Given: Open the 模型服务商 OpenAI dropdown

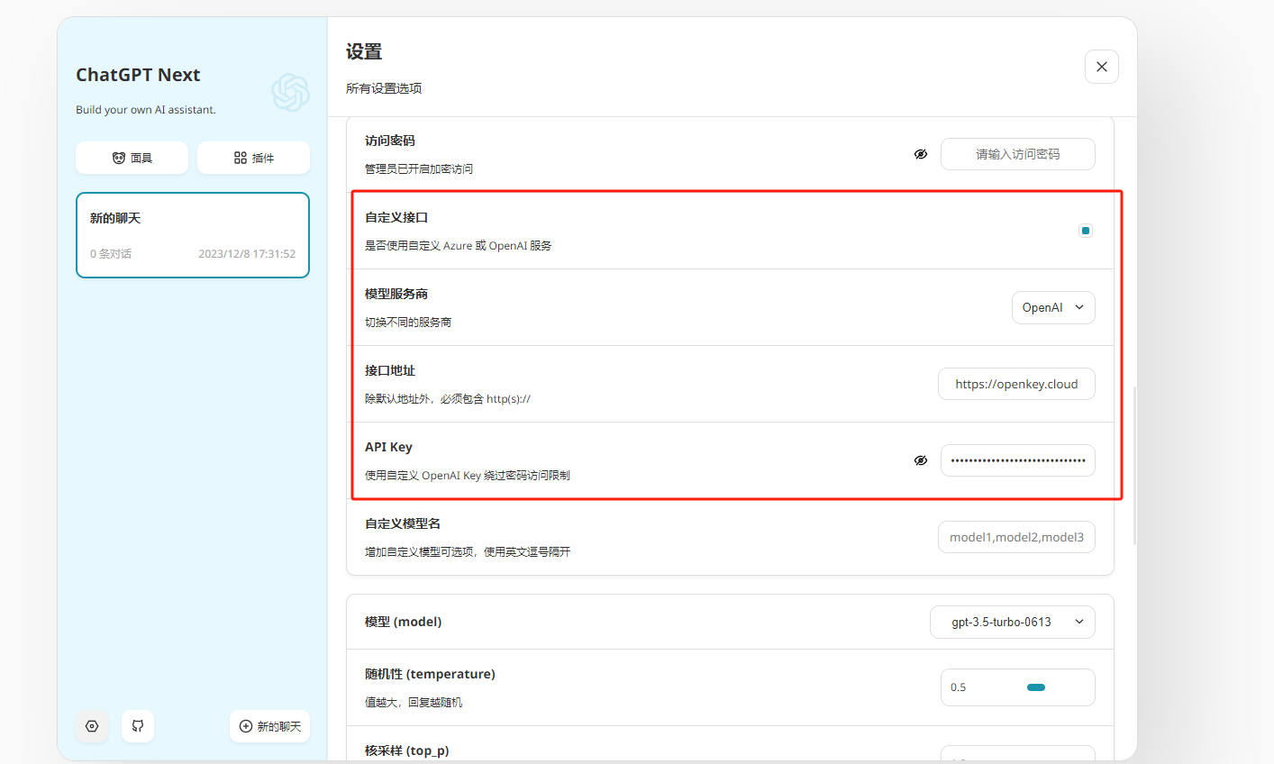Looking at the screenshot, I should 1053,307.
